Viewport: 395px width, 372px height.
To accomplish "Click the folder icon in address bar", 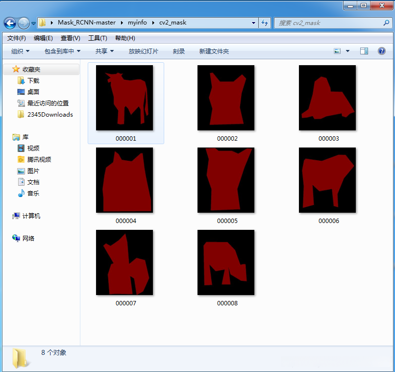I will [x=42, y=23].
